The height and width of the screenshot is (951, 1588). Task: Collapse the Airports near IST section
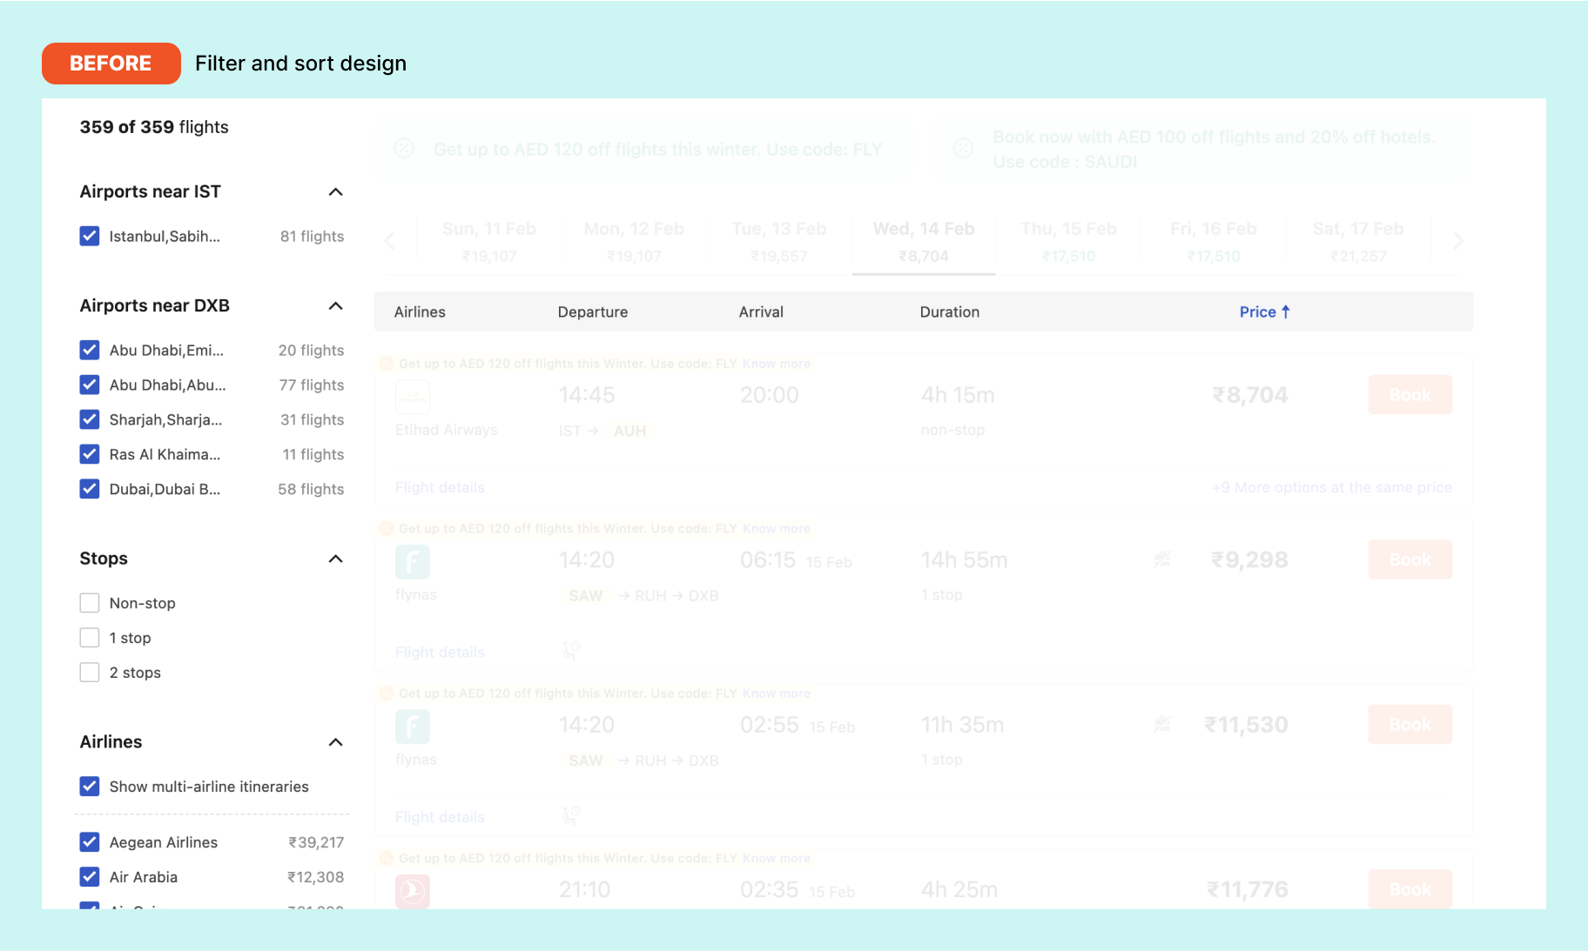[x=335, y=191]
